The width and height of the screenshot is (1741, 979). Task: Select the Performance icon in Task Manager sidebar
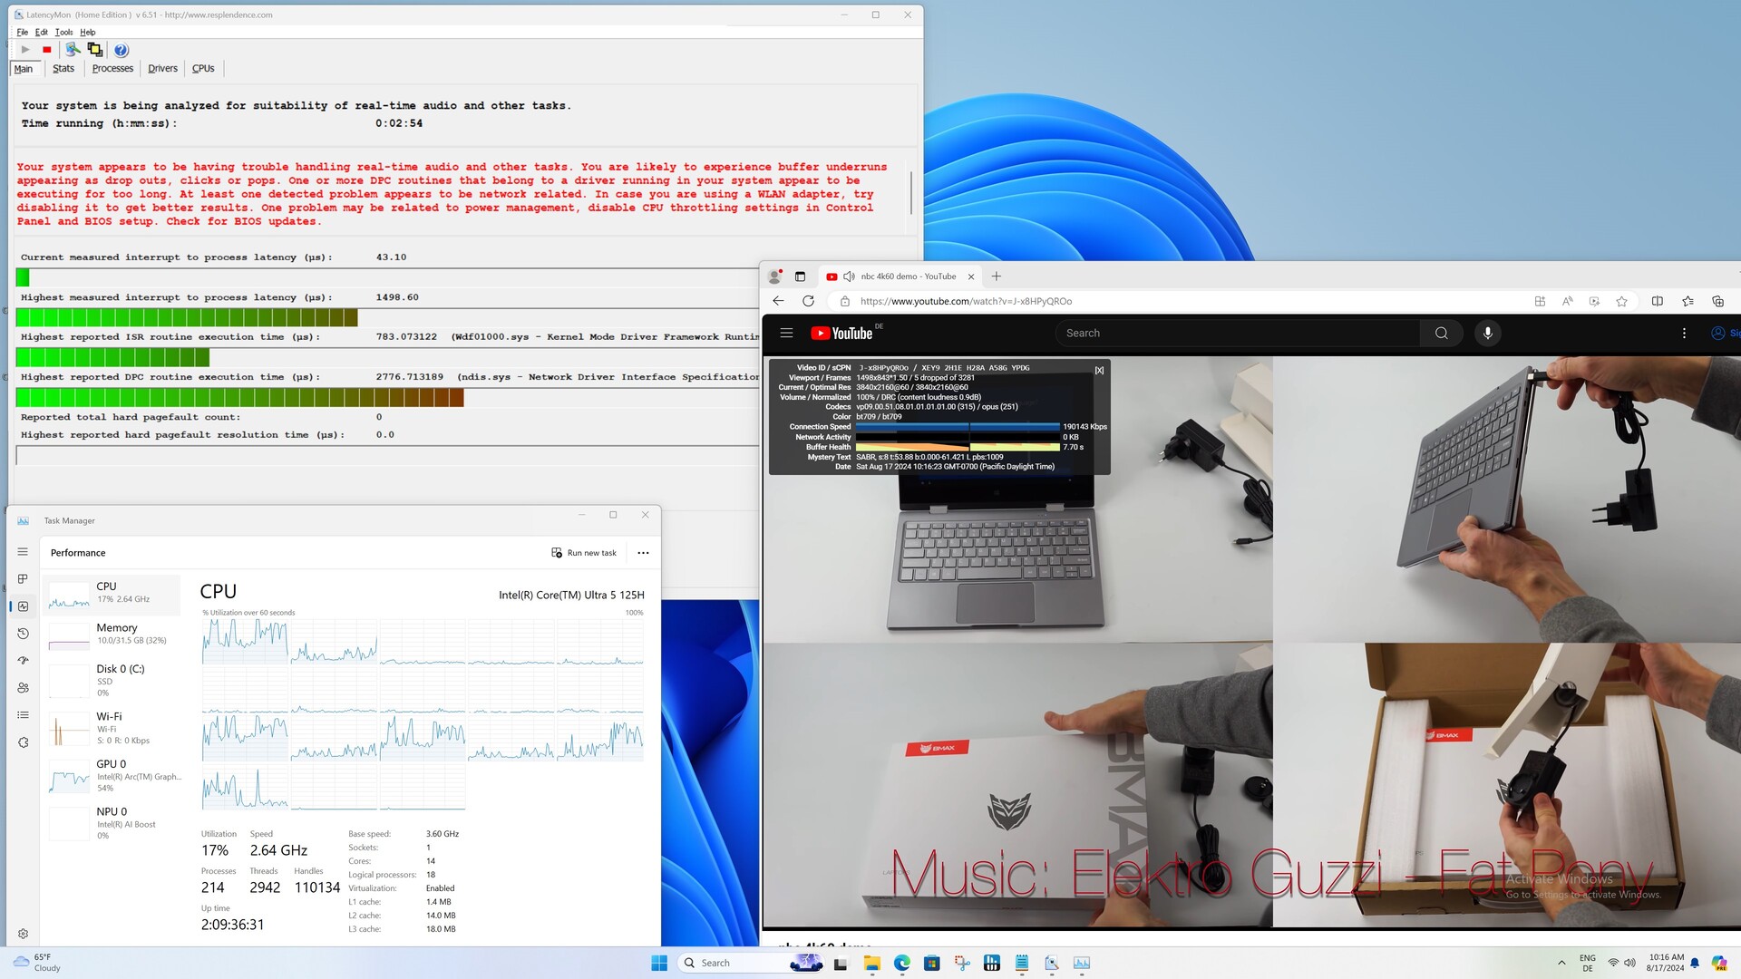coord(23,606)
